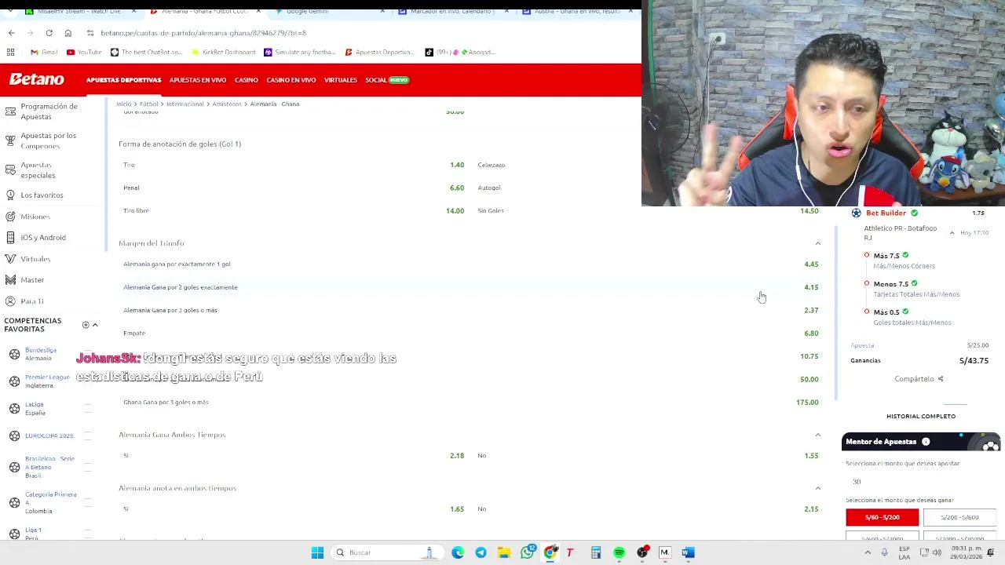Open Los Favoritos in the sidebar
This screenshot has height=565, width=1005.
click(42, 195)
